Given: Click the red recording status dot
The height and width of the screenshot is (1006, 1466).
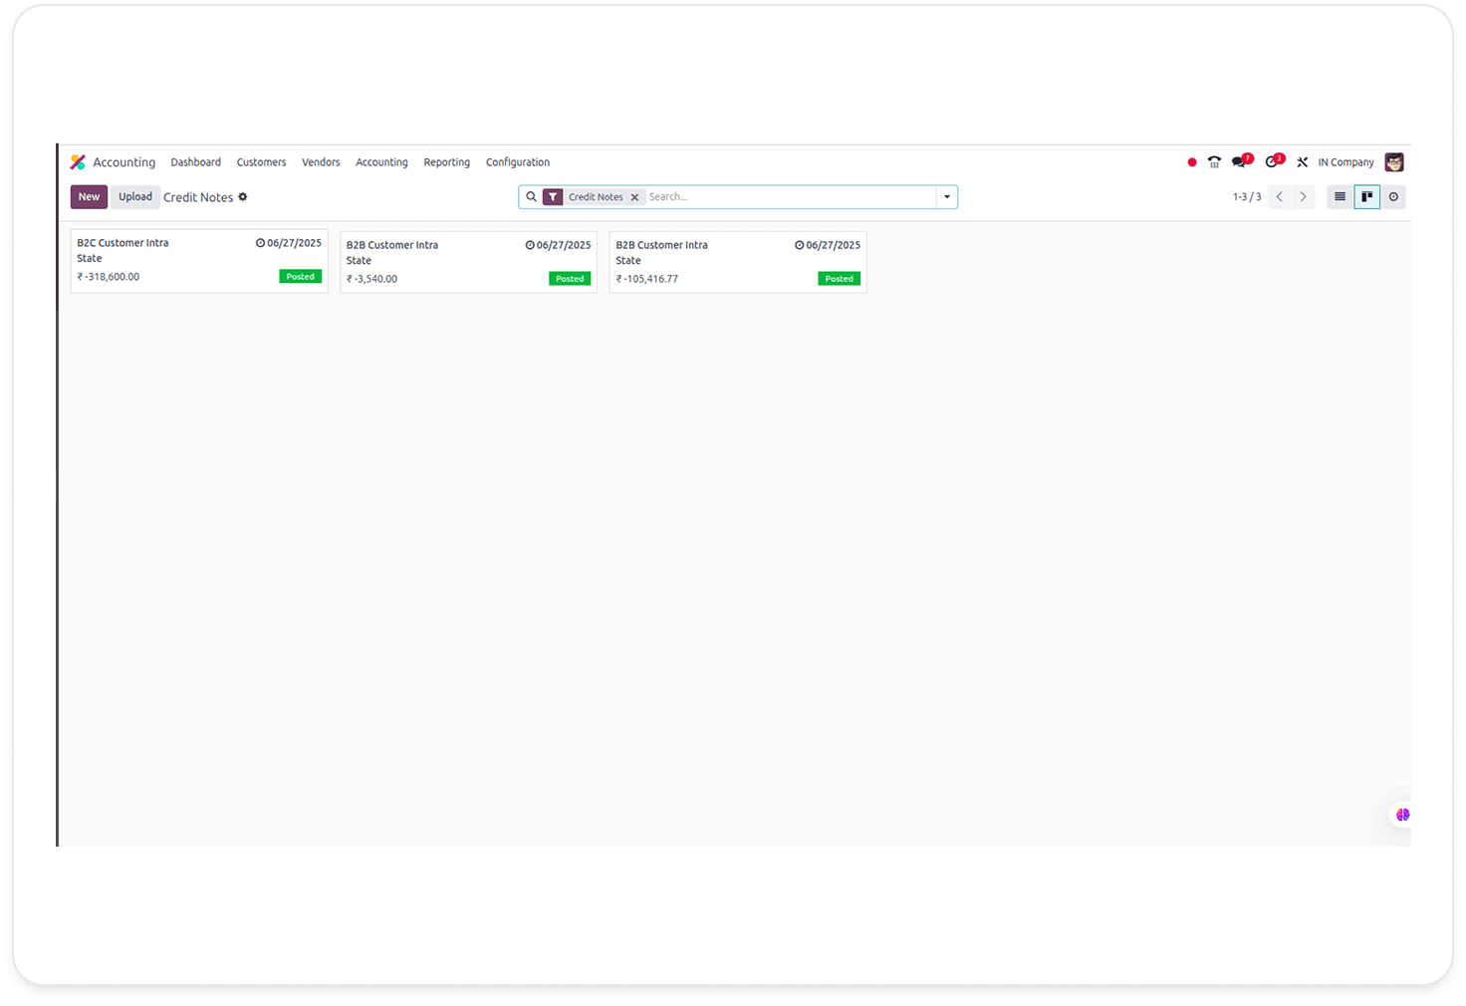Looking at the screenshot, I should click(1192, 162).
